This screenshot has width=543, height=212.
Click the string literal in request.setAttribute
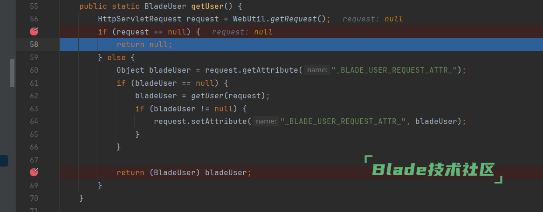click(343, 122)
